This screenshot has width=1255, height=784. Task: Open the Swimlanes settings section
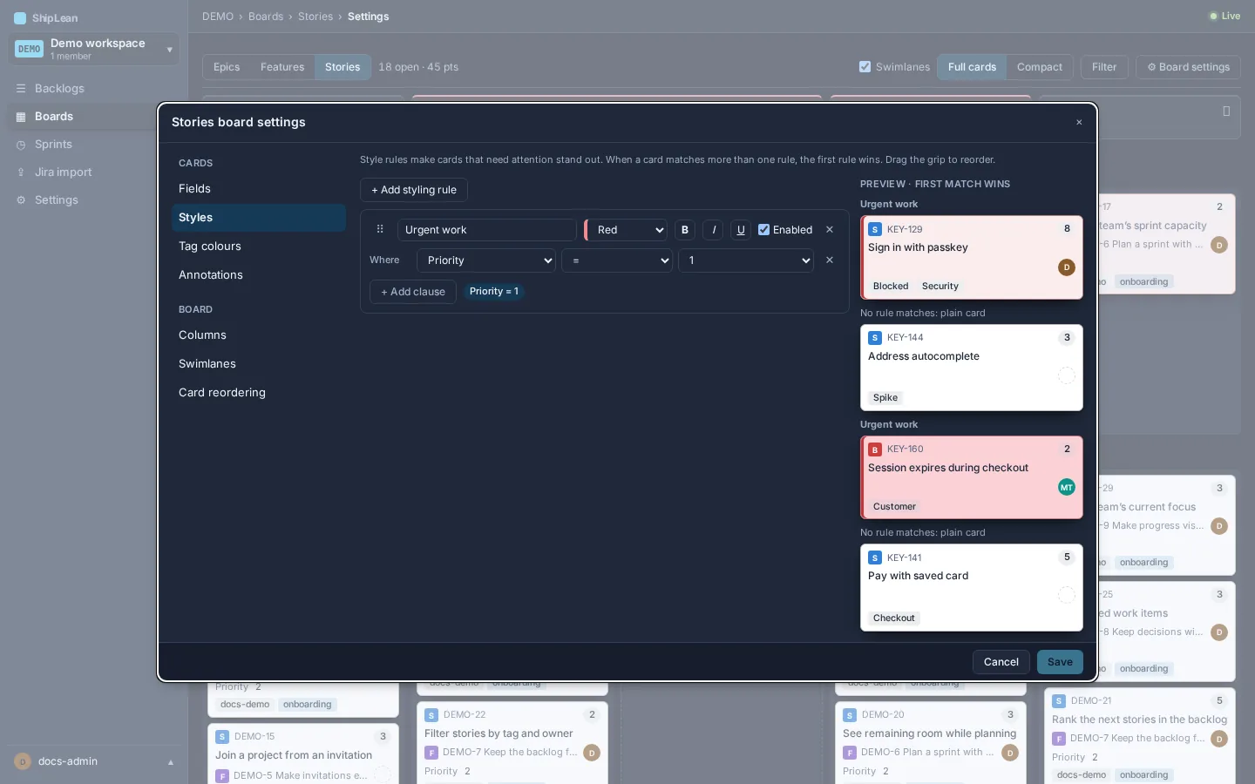click(x=259, y=364)
